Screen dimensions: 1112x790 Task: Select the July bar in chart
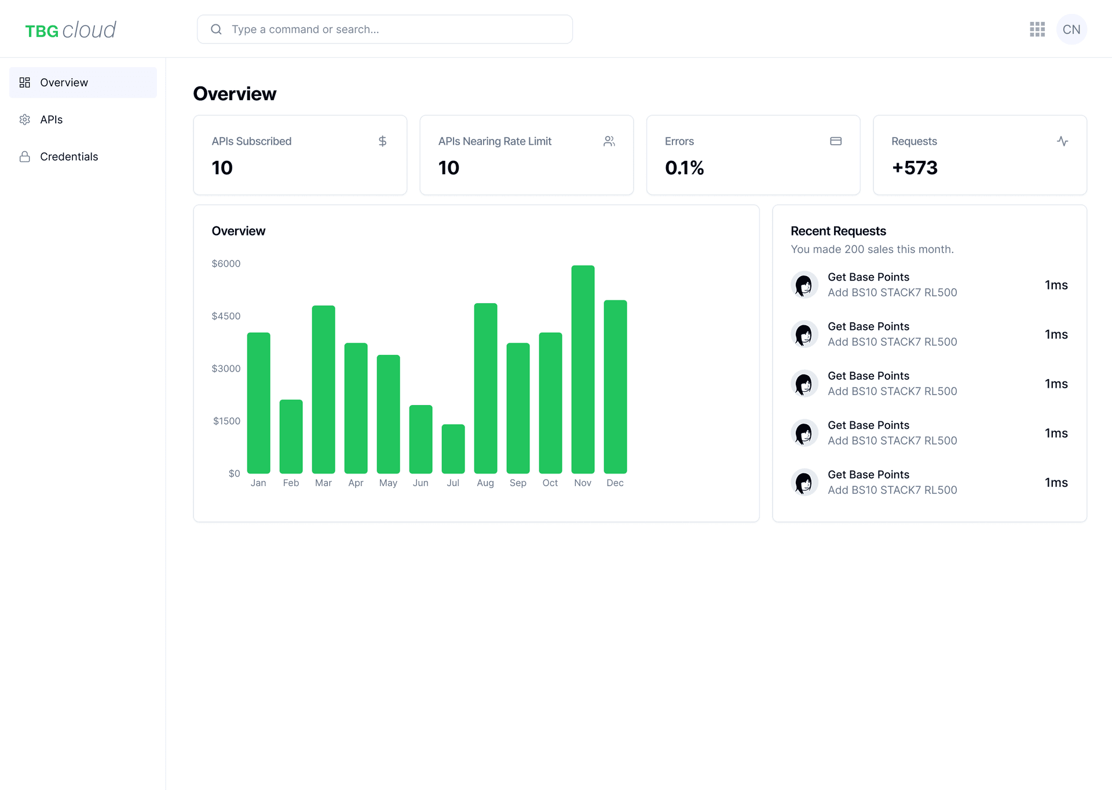[x=453, y=449]
